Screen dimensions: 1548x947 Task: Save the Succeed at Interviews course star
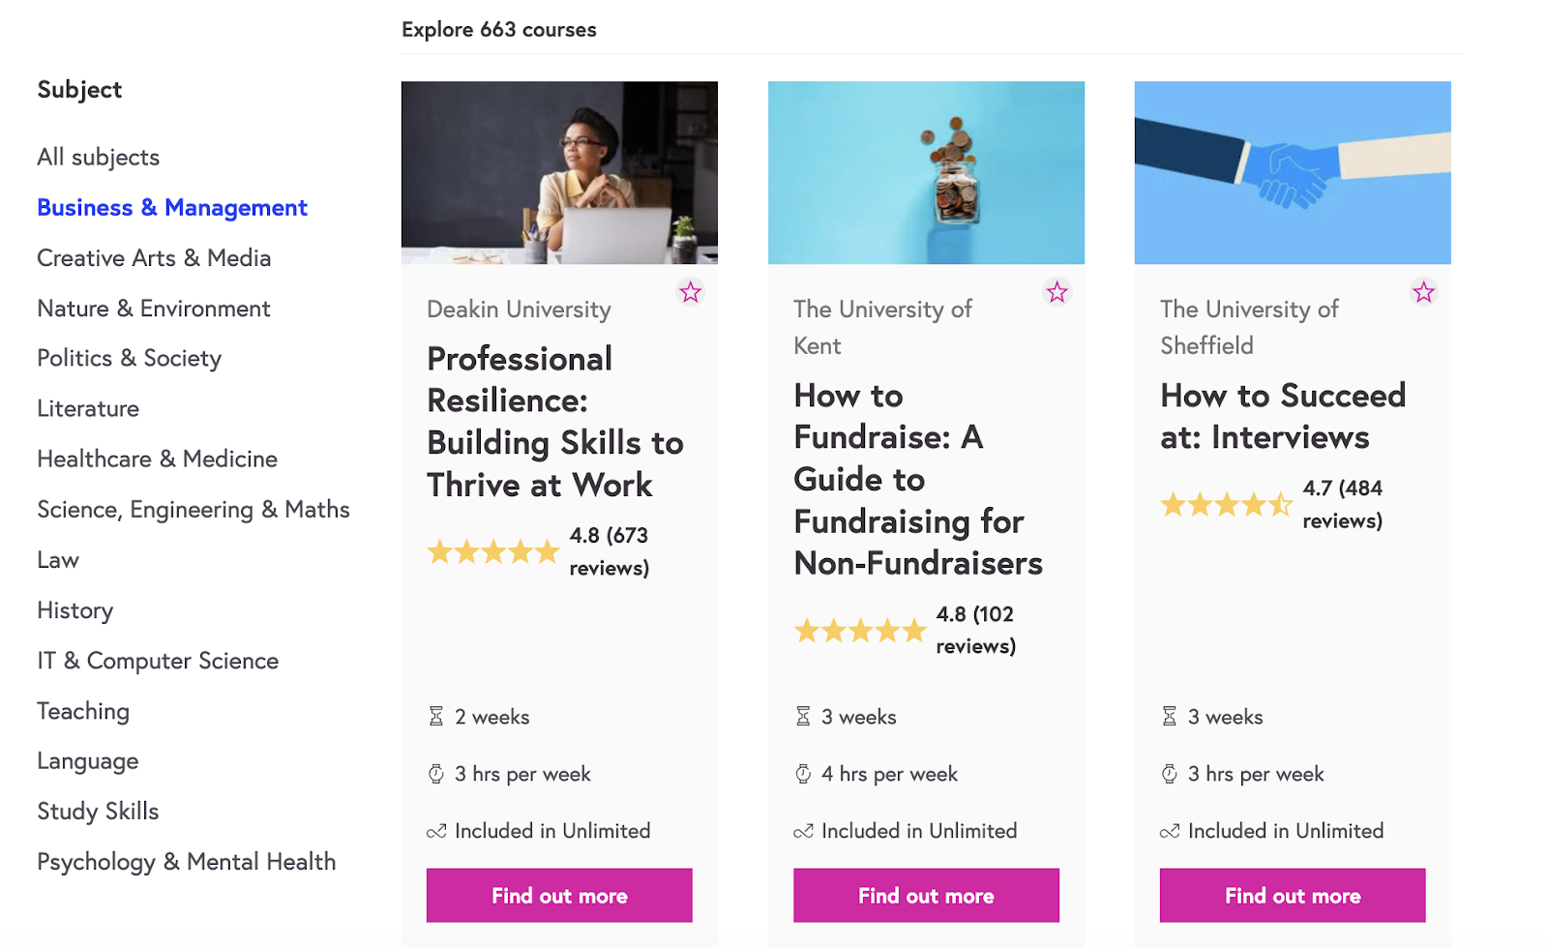pos(1423,292)
